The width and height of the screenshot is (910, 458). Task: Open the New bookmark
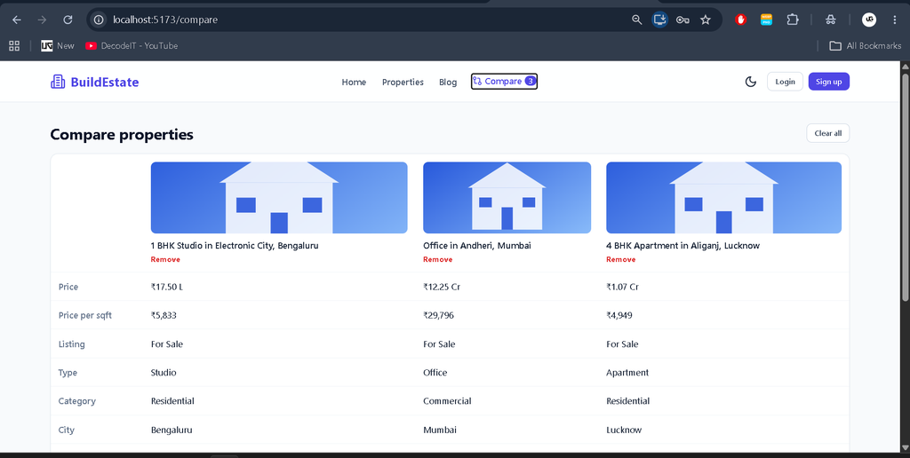(58, 46)
